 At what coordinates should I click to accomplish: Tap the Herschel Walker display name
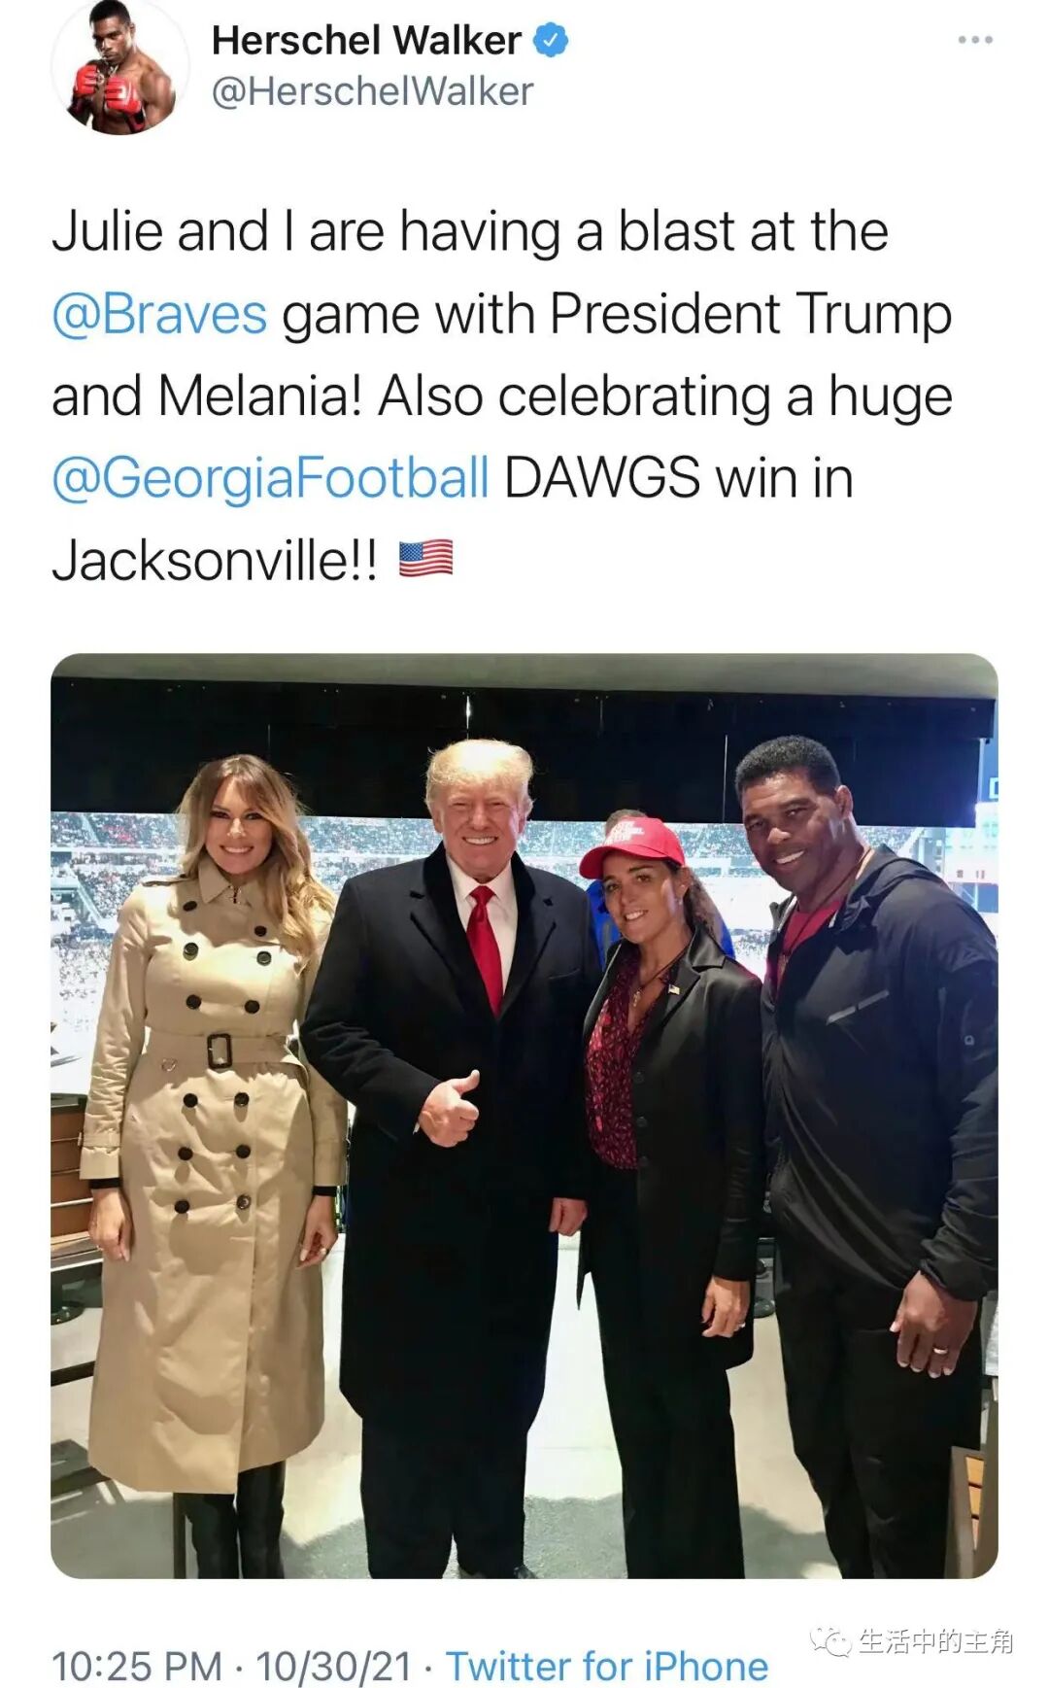point(366,41)
